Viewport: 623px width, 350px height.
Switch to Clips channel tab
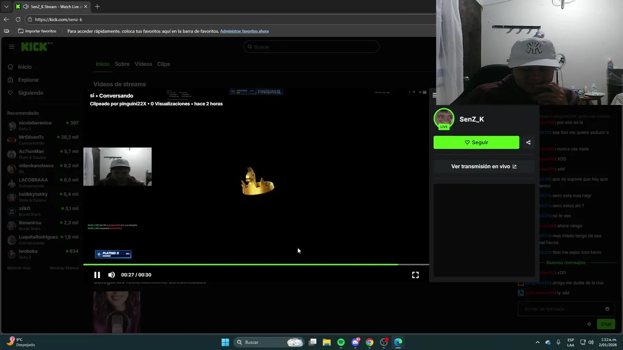point(164,64)
